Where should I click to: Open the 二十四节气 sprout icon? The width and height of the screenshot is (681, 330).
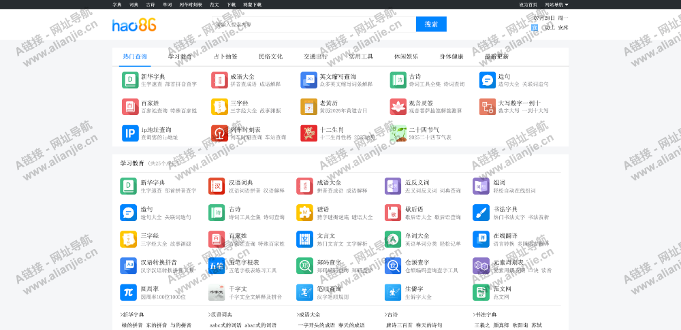398,133
